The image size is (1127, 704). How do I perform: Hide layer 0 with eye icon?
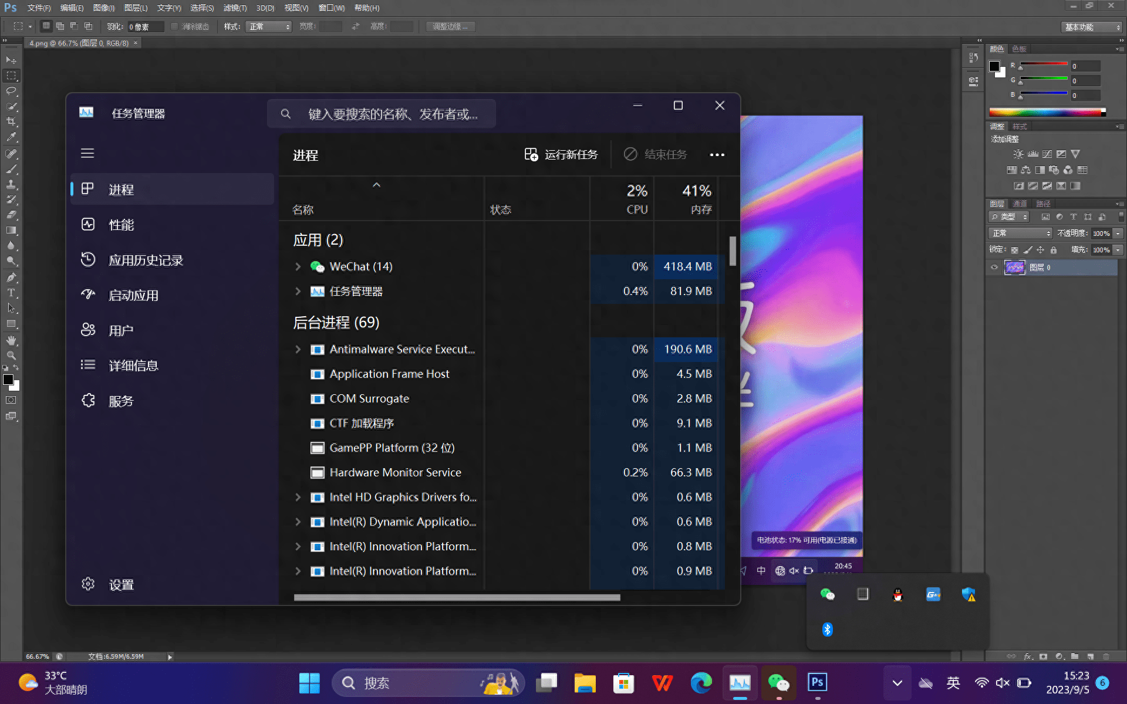click(994, 268)
